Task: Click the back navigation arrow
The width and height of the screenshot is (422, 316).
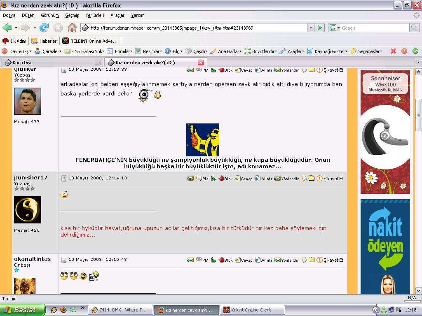Action: click(7, 28)
